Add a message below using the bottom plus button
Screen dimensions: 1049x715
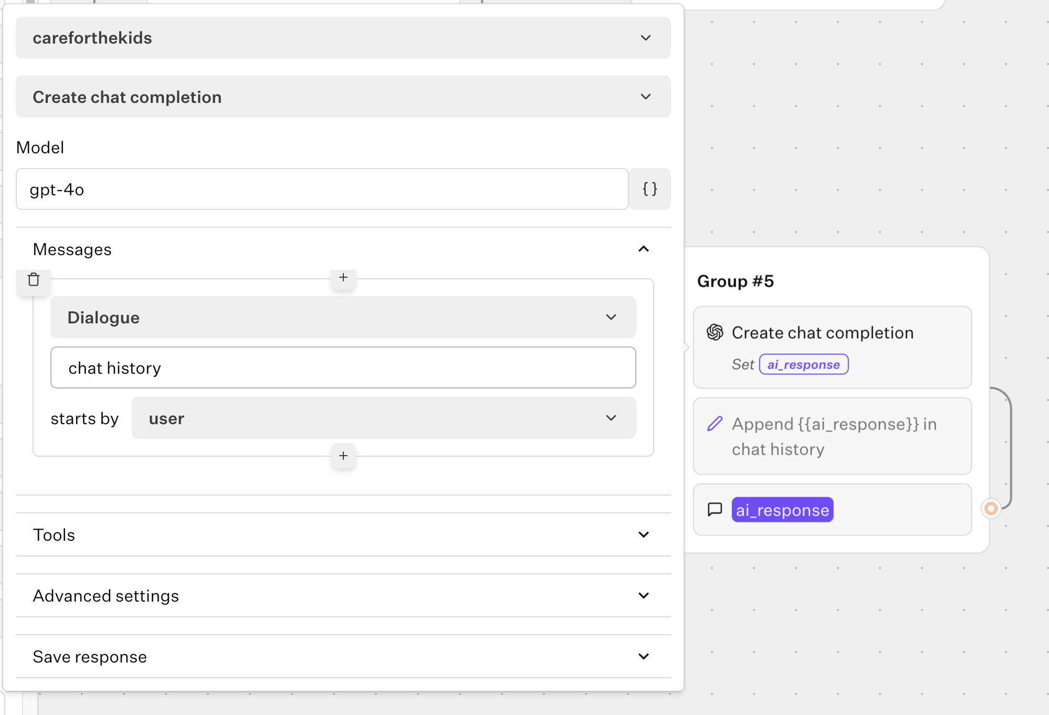(x=343, y=456)
